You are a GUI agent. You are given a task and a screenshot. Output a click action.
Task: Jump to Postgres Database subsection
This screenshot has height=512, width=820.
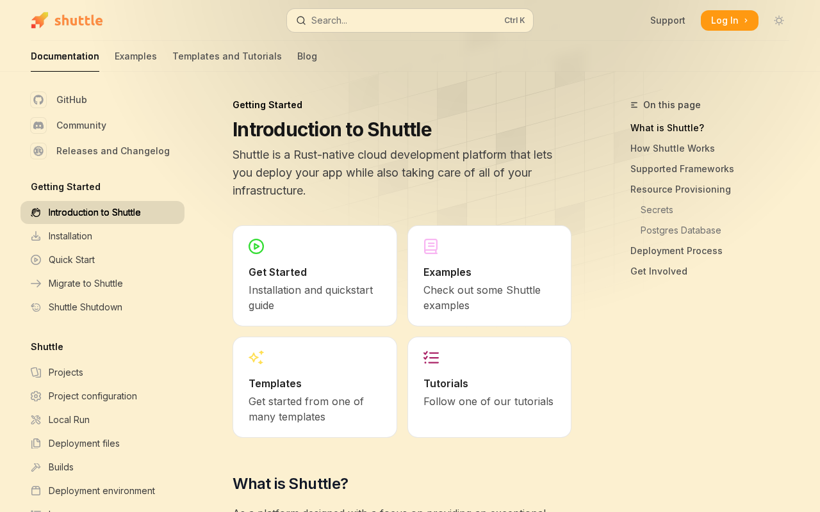click(681, 230)
